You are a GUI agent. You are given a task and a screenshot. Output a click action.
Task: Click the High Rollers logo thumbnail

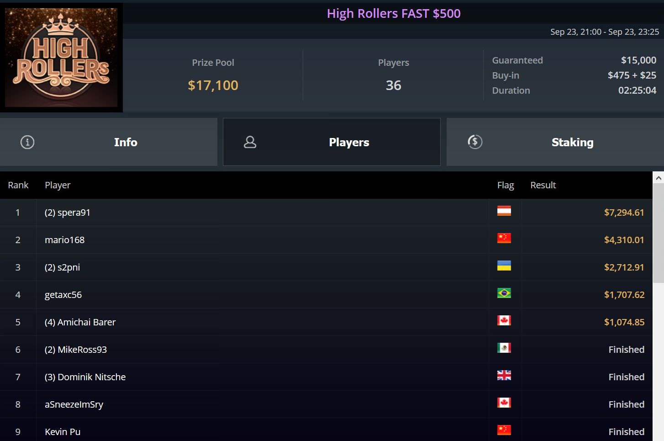coord(61,57)
